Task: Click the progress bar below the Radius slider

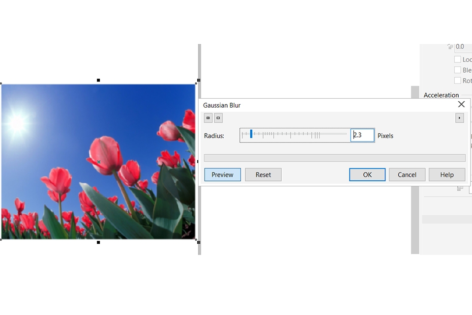Action: pos(335,157)
